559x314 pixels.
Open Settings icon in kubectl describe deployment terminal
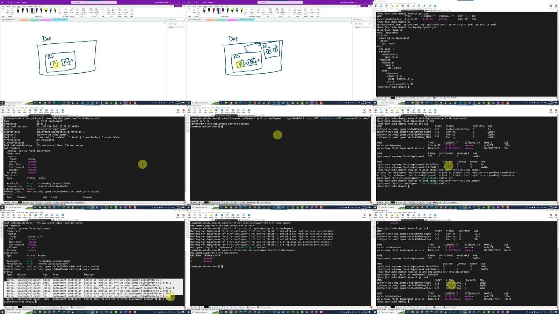tap(57, 111)
